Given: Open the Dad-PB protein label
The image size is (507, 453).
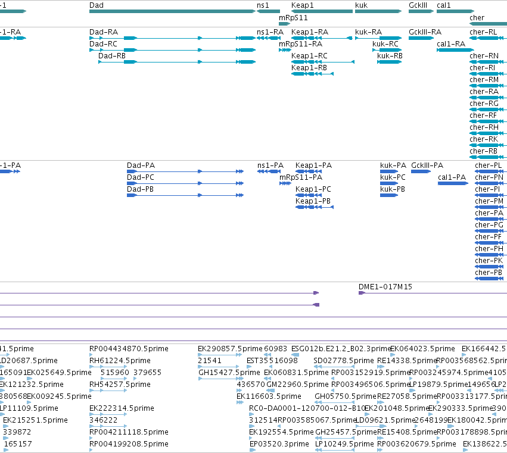Looking at the screenshot, I should pyautogui.click(x=141, y=189).
